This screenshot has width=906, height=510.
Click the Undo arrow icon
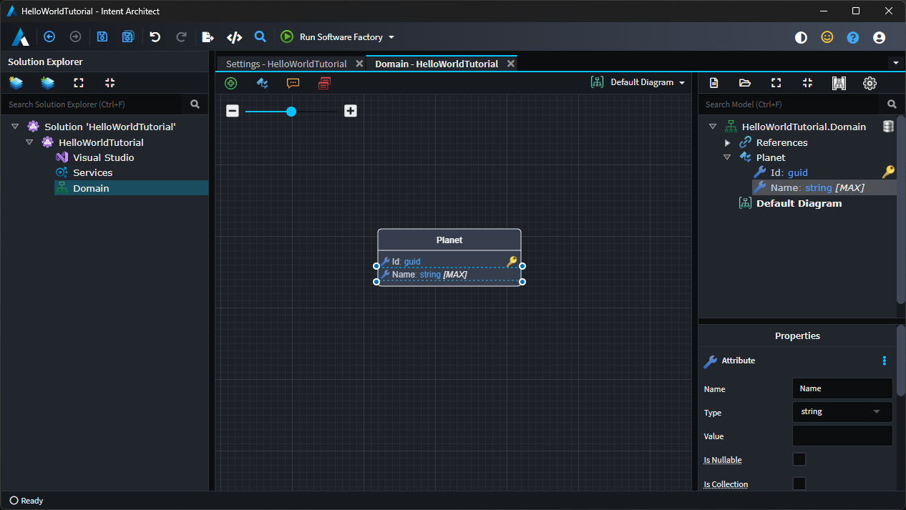(155, 36)
